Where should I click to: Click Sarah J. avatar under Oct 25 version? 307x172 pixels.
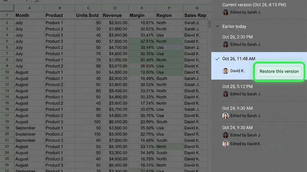(225, 94)
